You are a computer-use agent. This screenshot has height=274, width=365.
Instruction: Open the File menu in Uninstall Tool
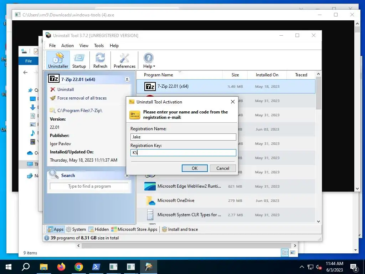(x=52, y=46)
